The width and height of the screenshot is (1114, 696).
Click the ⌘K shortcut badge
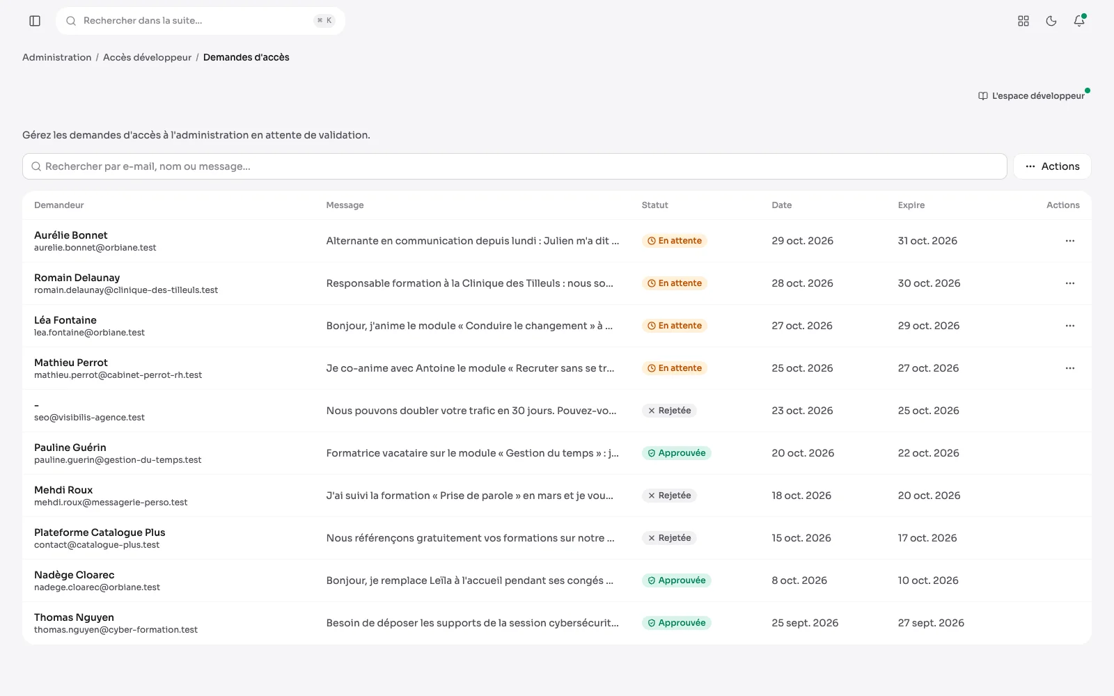(x=324, y=21)
